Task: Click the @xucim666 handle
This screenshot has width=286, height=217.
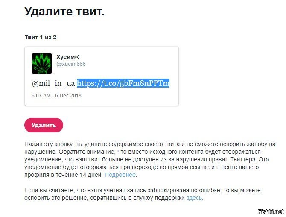Action: click(71, 64)
